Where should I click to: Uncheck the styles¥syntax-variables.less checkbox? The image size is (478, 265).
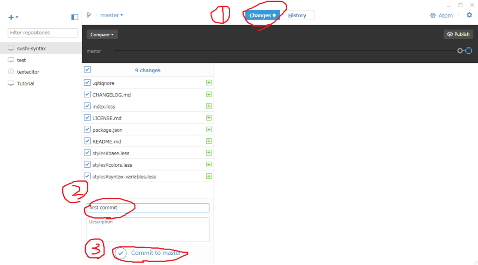coord(87,176)
